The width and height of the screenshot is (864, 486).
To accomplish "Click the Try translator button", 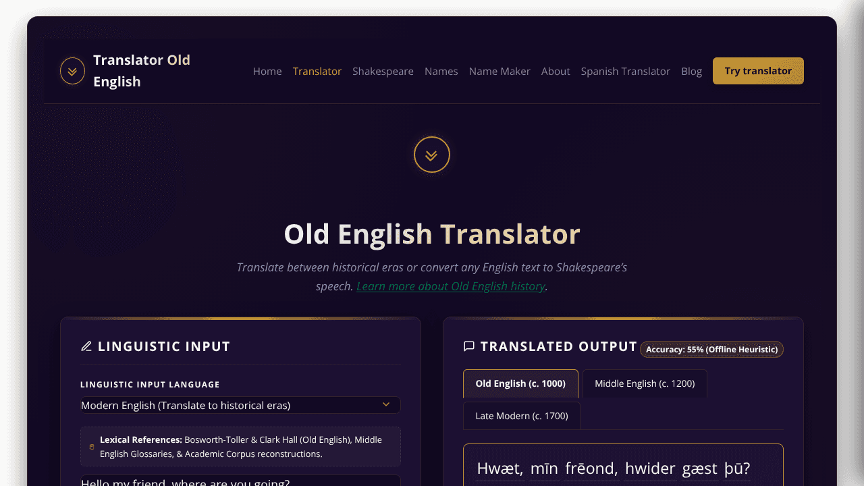I will (758, 71).
